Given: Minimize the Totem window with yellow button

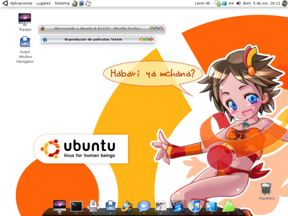Looking at the screenshot, I should [142, 39].
